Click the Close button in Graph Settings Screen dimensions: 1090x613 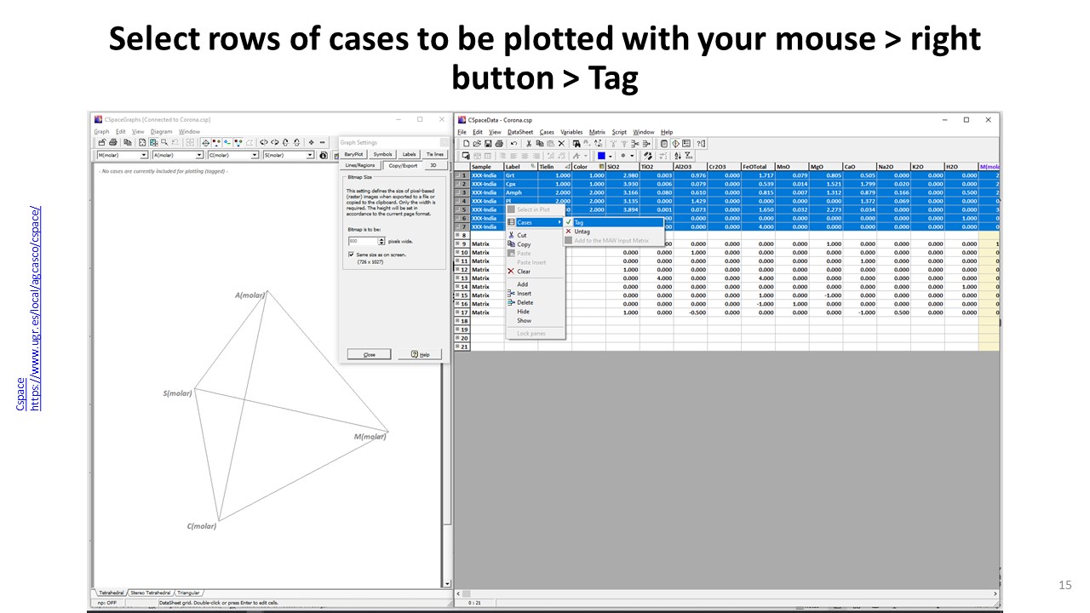(x=369, y=354)
